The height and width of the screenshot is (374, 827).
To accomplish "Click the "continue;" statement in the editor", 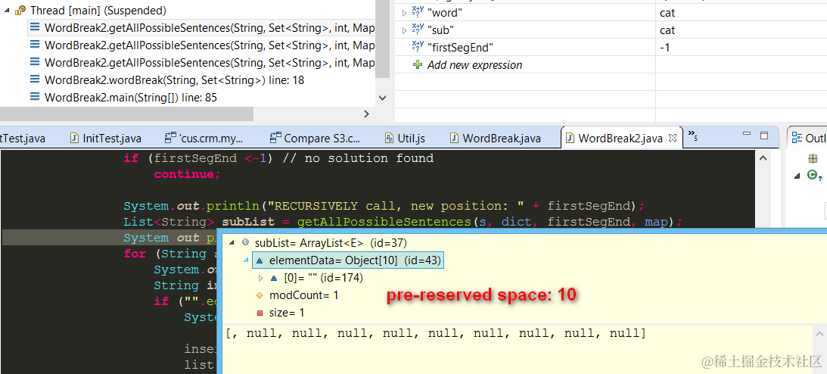I will click(187, 174).
